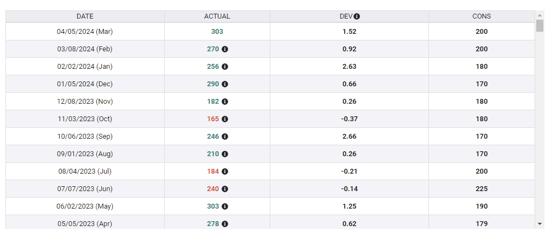
Task: Click scrollbar down arrow at table bottom
Action: (x=540, y=223)
